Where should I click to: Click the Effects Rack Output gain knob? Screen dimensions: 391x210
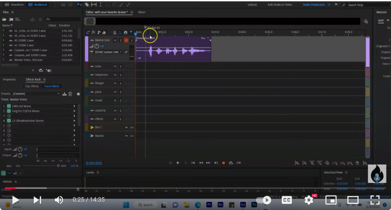20,155
